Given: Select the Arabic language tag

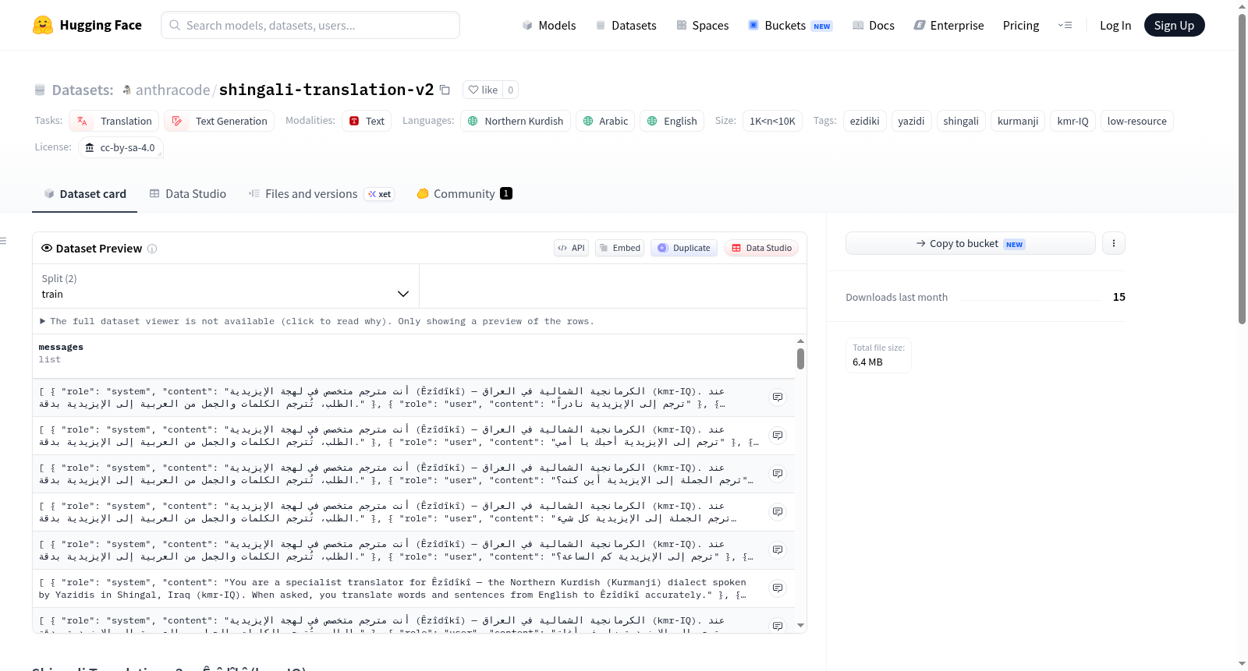Looking at the screenshot, I should point(605,121).
